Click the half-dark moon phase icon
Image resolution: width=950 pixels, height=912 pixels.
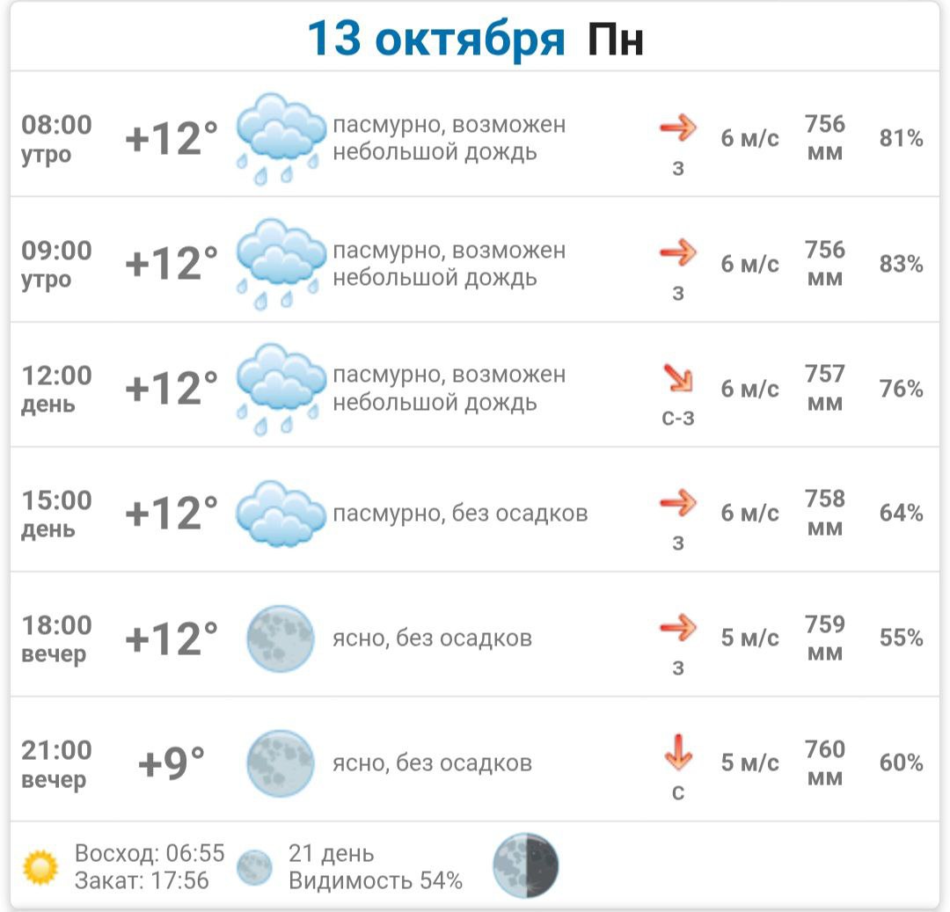(x=526, y=866)
